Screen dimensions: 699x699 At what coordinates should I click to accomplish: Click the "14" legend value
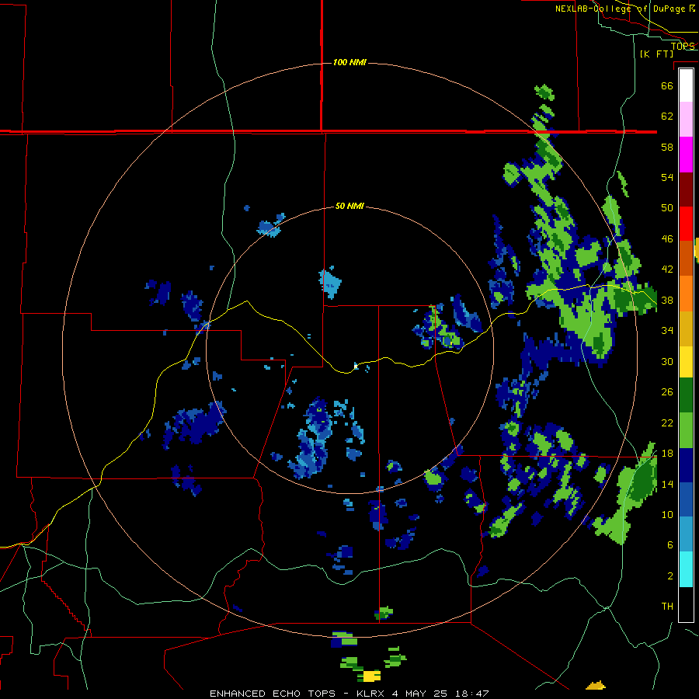667,484
